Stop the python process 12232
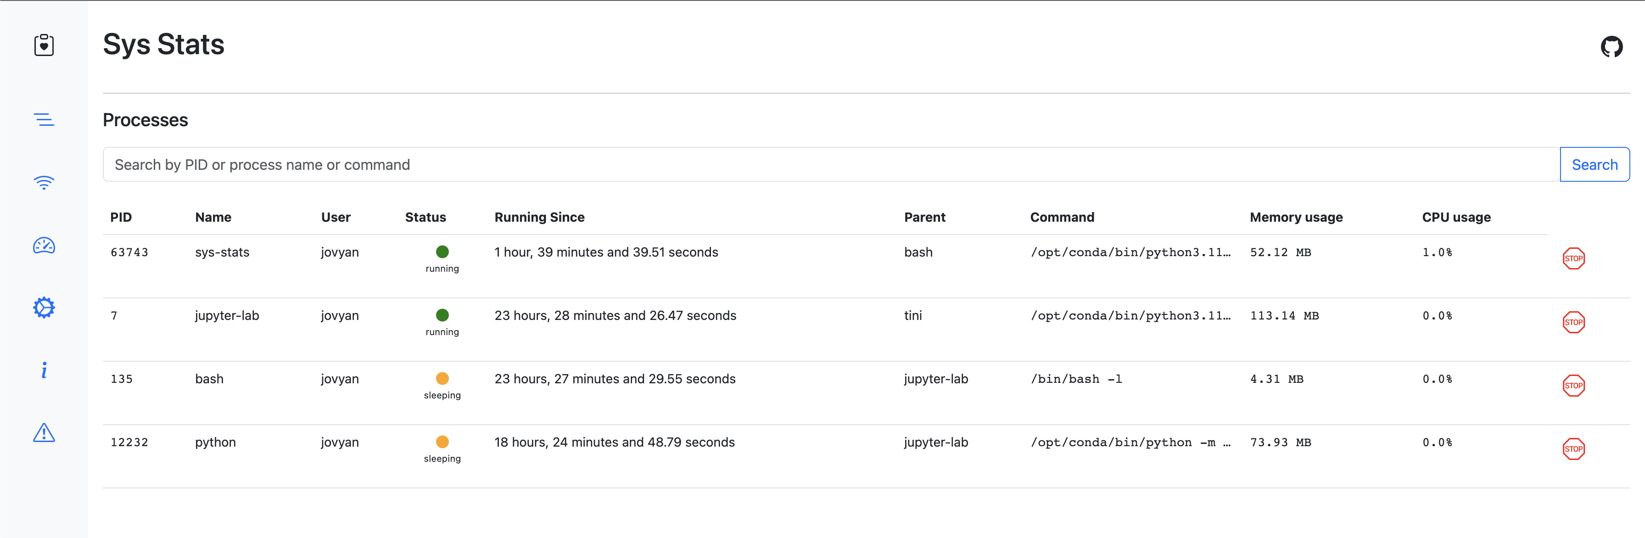The width and height of the screenshot is (1645, 538). [x=1573, y=448]
